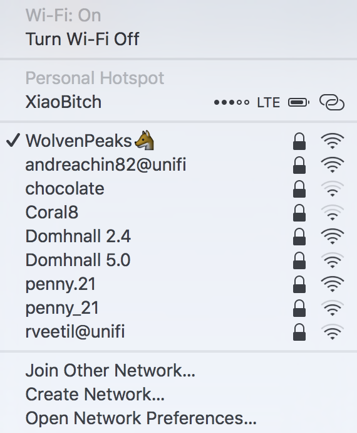357x433 pixels.
Task: Click the lock icon on the Coral8 row
Action: [x=299, y=213]
